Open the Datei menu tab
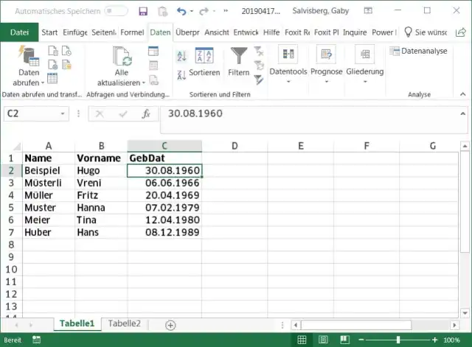This screenshot has height=347, width=472. pos(19,32)
